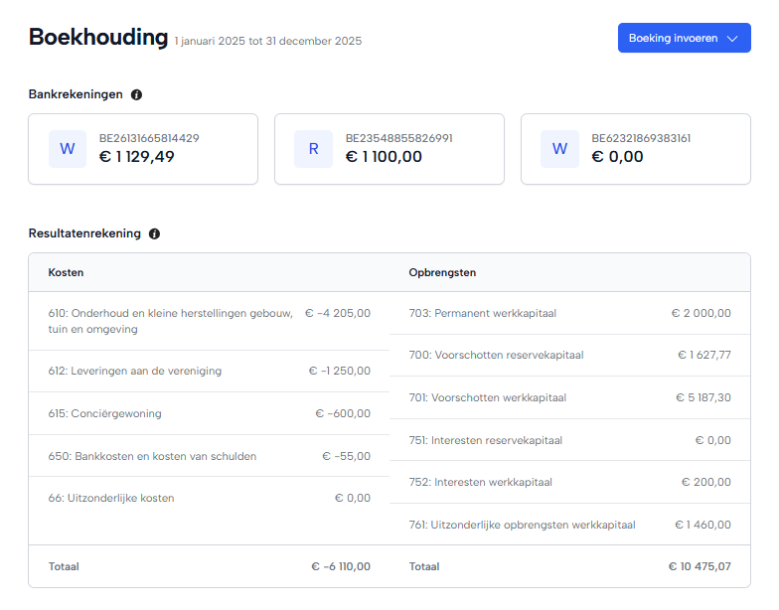Click 700 Voorschotten reservekapitaal row
Screen dimensions: 779x610
coord(569,355)
